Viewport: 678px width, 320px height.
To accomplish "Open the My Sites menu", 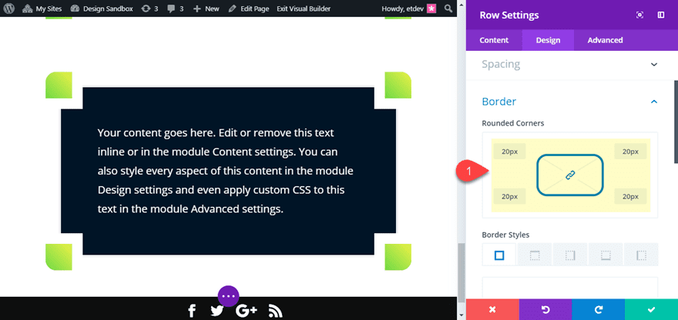I will pyautogui.click(x=42, y=8).
